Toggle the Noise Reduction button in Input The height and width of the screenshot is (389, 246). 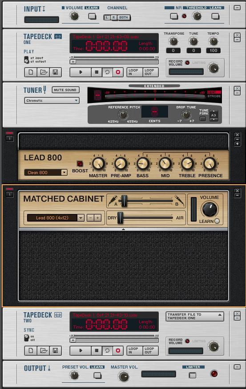(174, 16)
